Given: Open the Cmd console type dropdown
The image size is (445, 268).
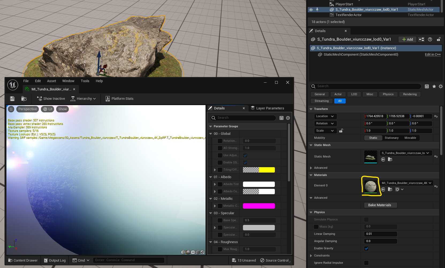Looking at the screenshot, I should point(81,261).
